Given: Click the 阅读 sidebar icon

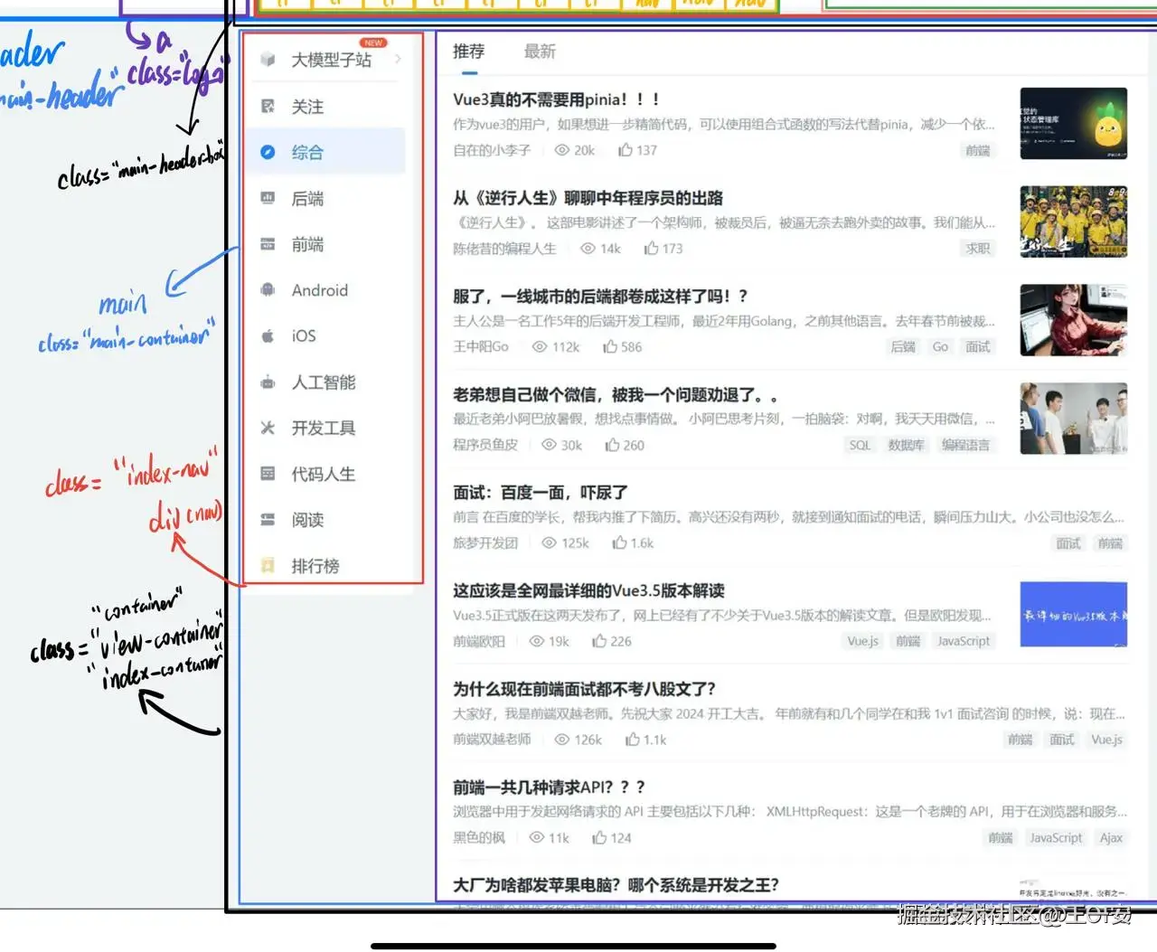Looking at the screenshot, I should [x=268, y=520].
